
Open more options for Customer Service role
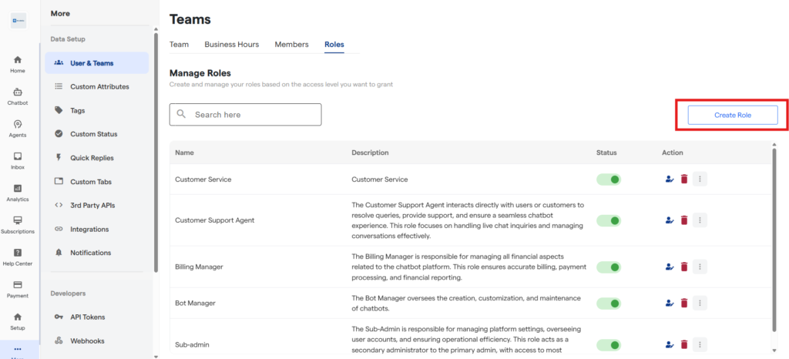tap(700, 179)
